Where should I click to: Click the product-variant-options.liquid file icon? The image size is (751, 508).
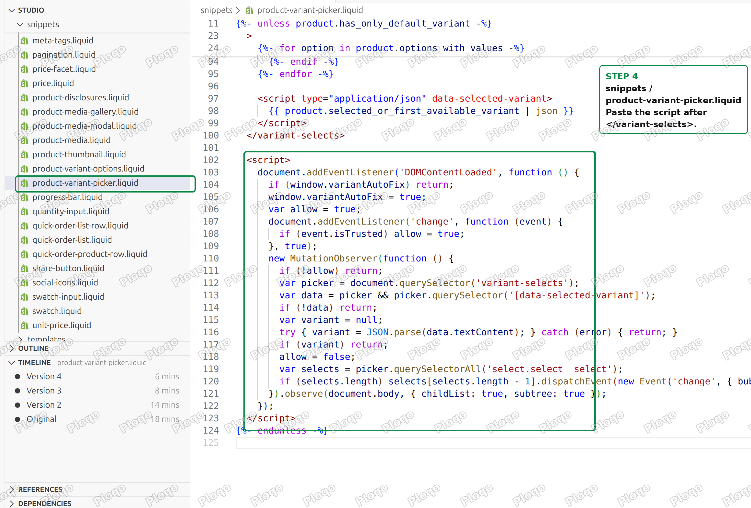click(x=24, y=169)
